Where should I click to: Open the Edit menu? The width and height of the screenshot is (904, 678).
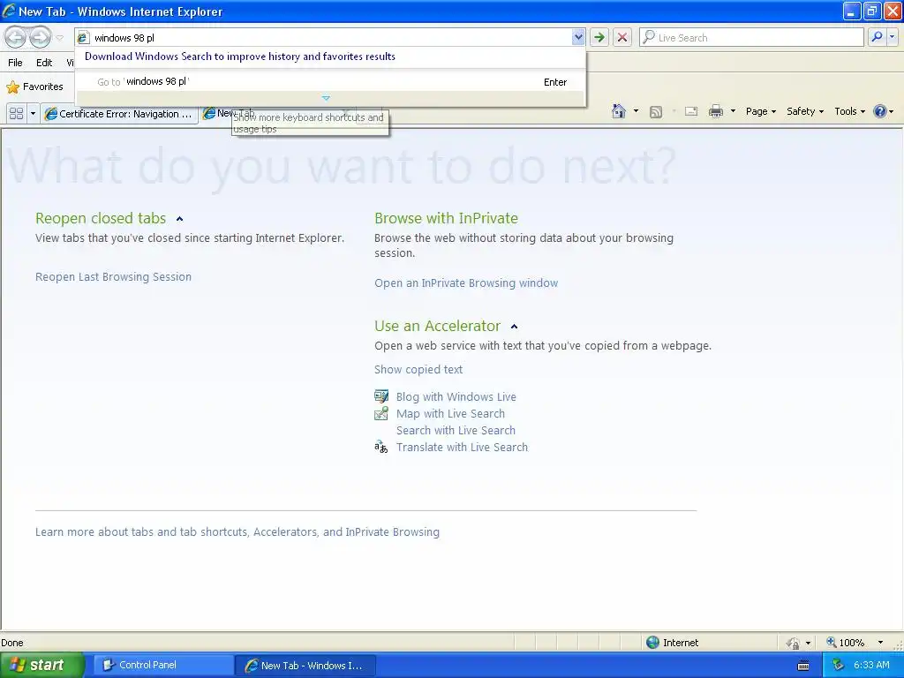tap(44, 63)
